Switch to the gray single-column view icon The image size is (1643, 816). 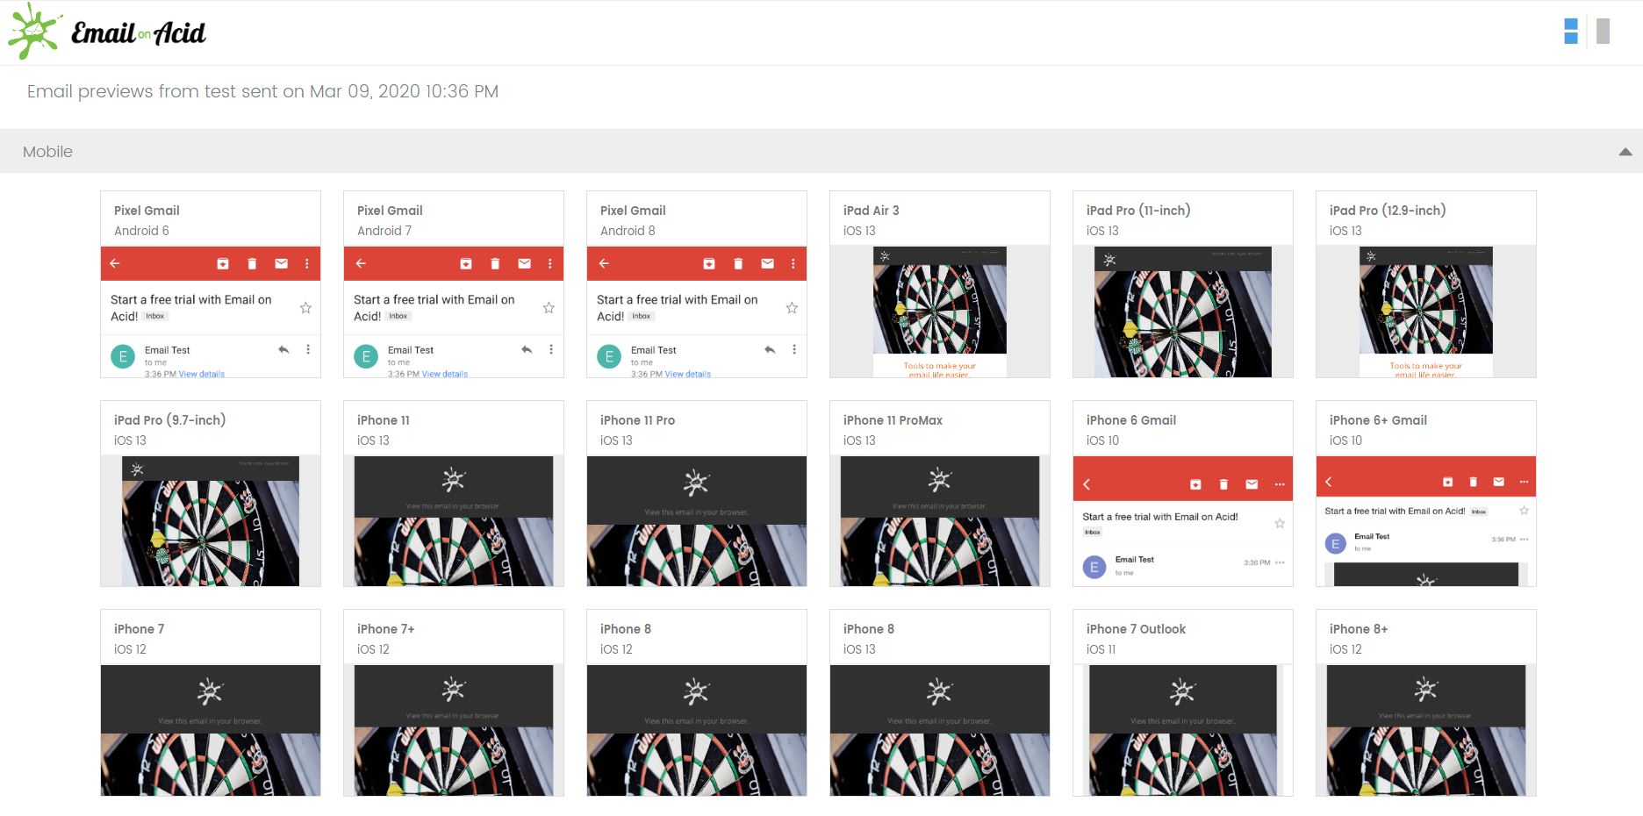coord(1603,32)
